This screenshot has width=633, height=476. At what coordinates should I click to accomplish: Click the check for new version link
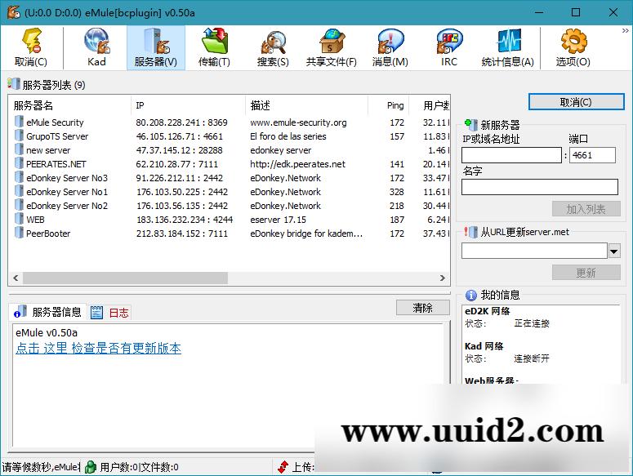tap(98, 349)
